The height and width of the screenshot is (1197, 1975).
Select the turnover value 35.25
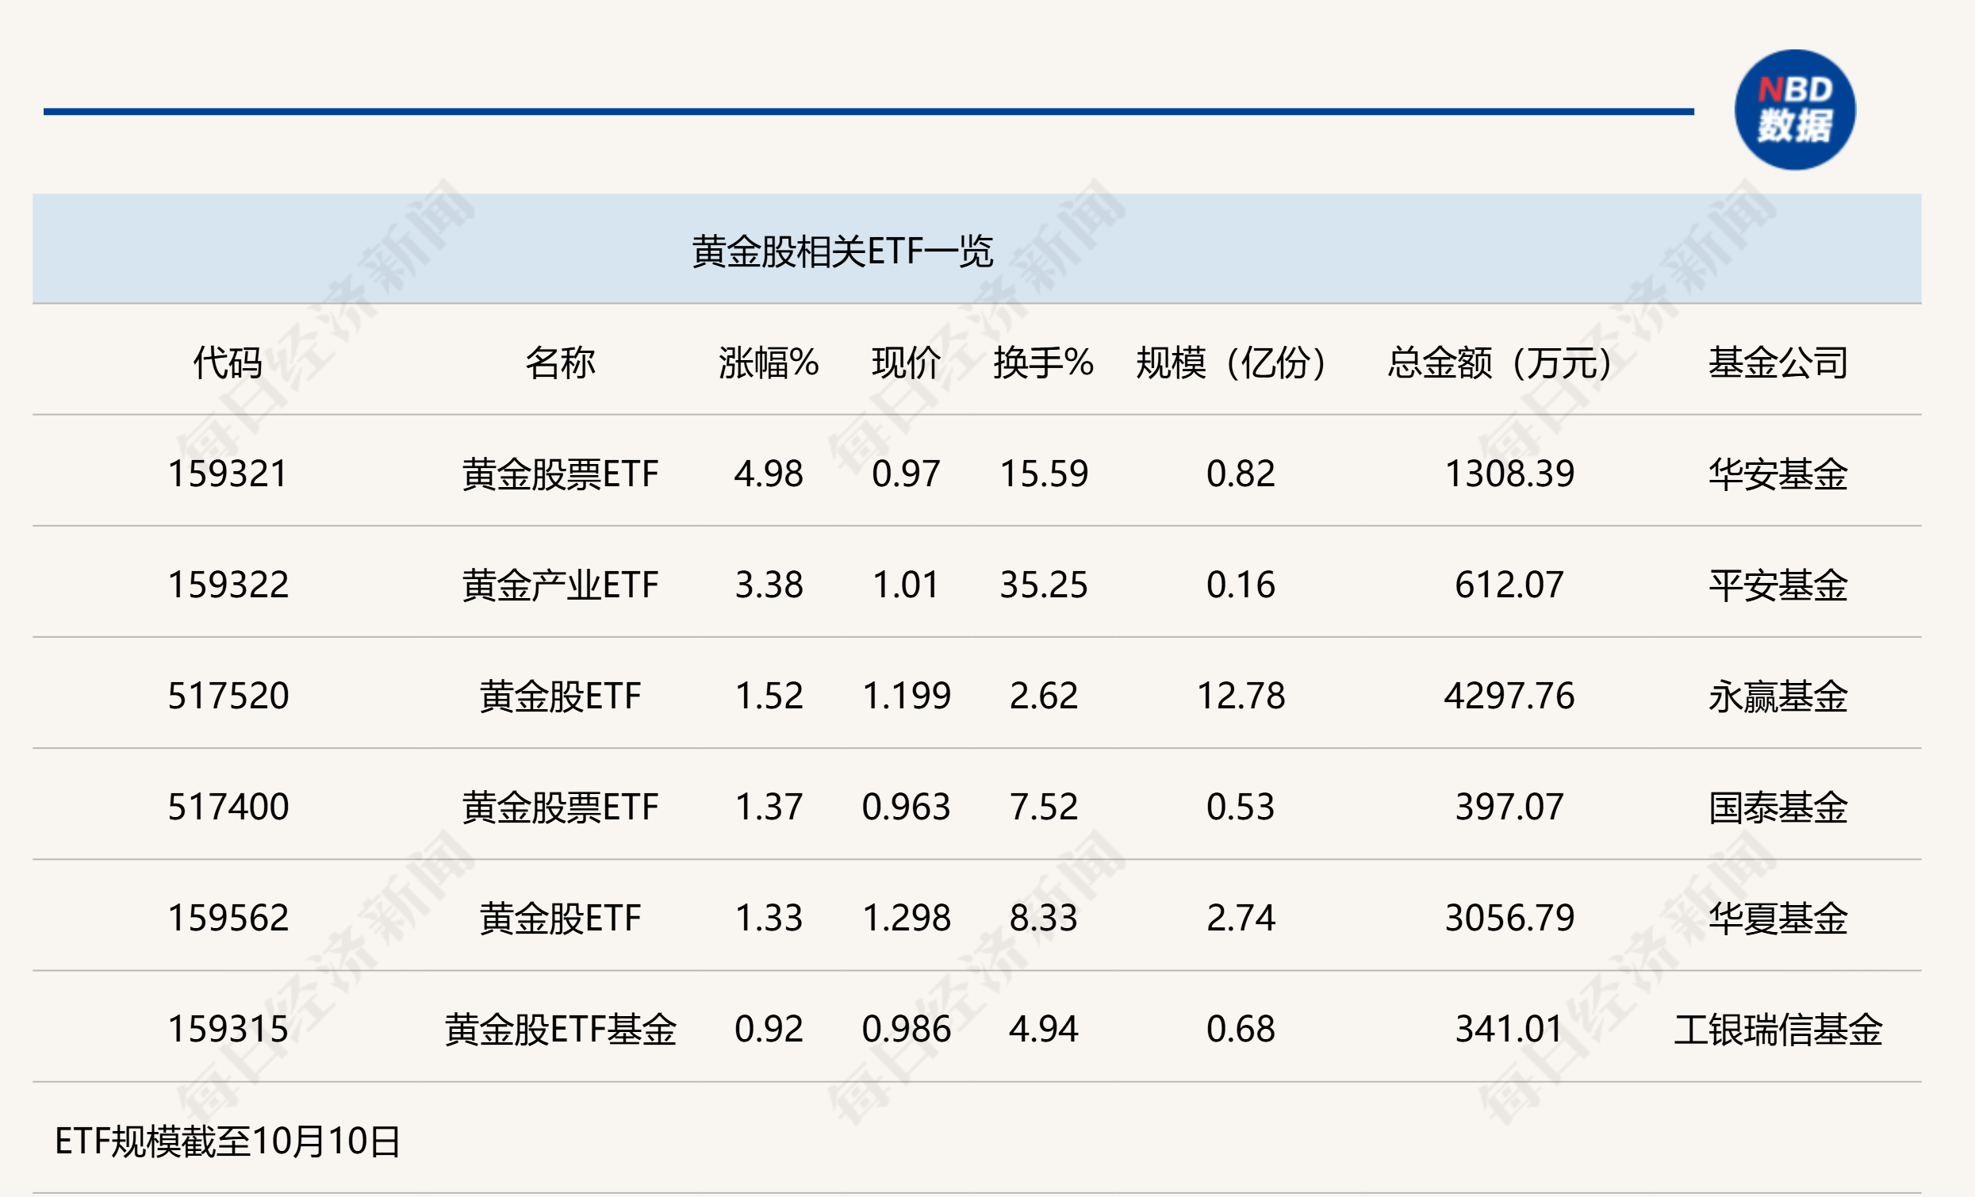click(1043, 585)
